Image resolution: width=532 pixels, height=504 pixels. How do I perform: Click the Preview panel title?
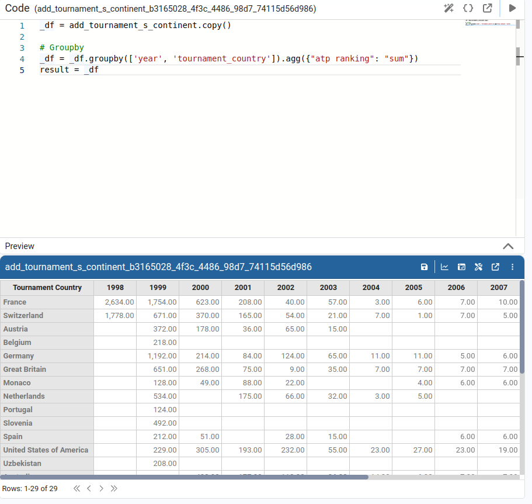click(20, 246)
